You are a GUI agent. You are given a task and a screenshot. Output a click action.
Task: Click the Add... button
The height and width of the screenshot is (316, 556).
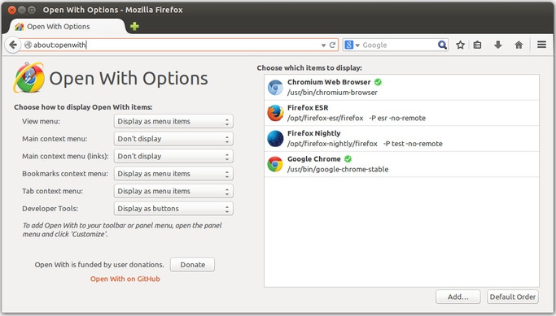click(x=458, y=297)
